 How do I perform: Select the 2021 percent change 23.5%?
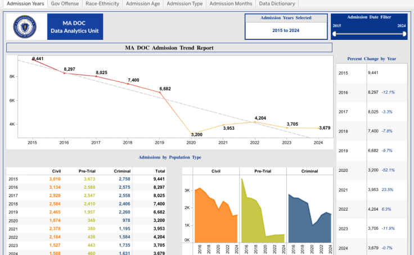point(388,190)
